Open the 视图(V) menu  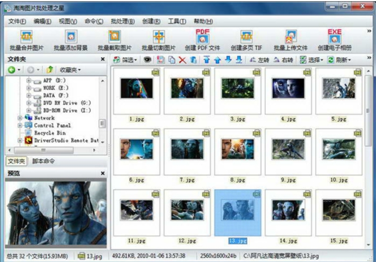pyautogui.click(x=68, y=21)
